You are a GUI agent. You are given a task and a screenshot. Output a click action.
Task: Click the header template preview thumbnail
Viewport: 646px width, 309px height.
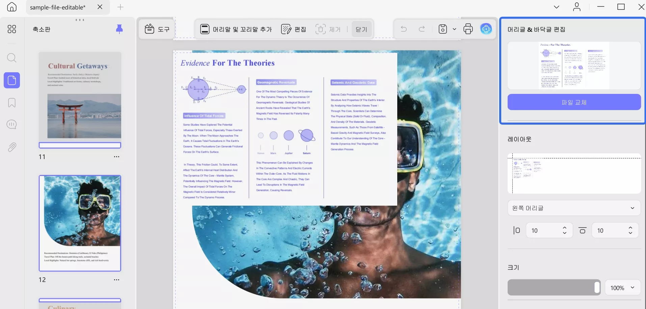point(574,66)
